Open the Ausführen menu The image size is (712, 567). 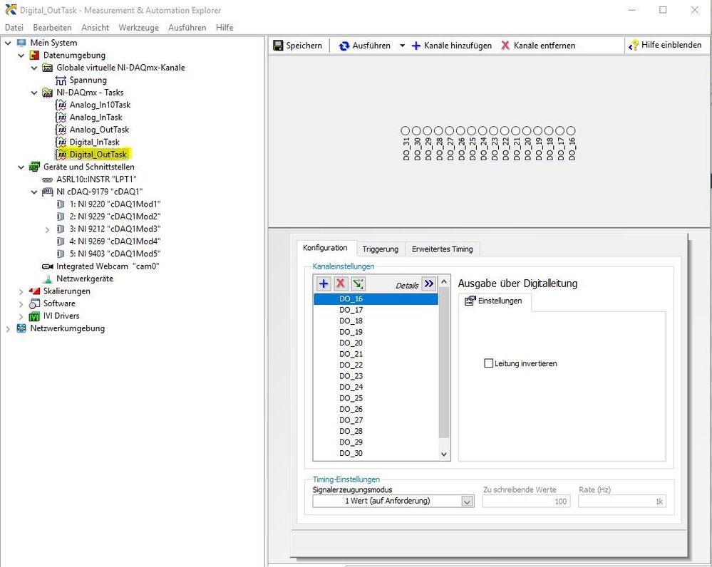click(187, 27)
